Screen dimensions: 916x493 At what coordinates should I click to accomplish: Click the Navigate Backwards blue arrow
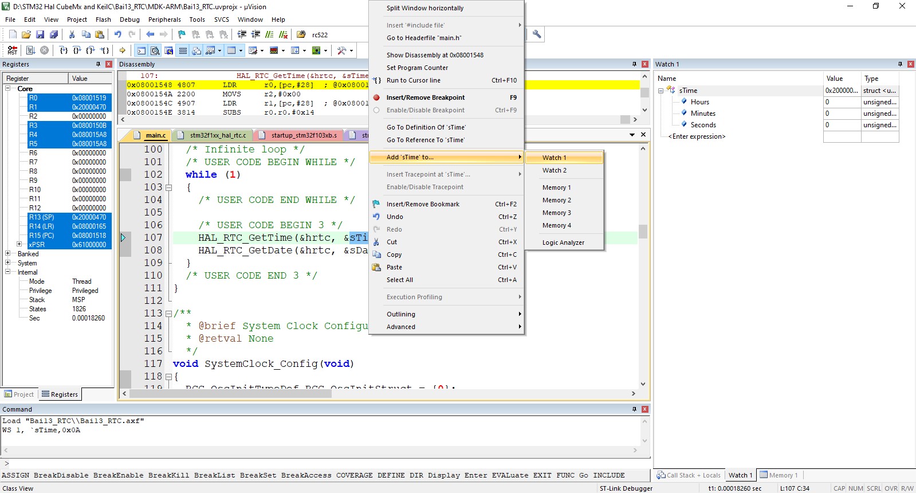(x=150, y=34)
